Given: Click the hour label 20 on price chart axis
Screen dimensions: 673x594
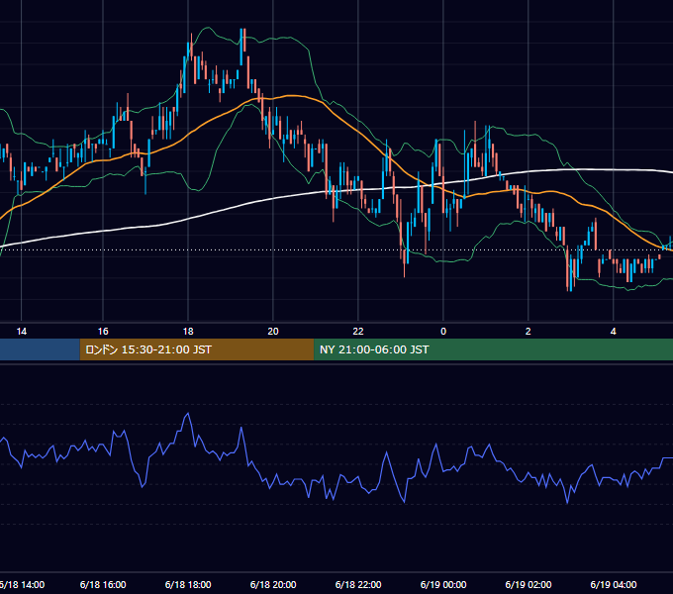Looking at the screenshot, I should coord(273,332).
